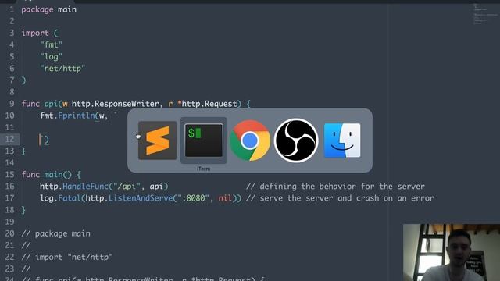The image size is (500, 281).
Task: Click the 'import' keyword on line 3
Action: [35, 33]
